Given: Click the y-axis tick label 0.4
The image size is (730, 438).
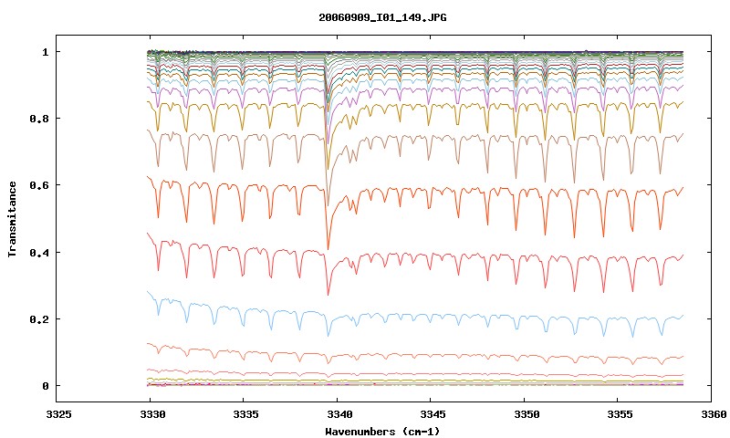Looking at the screenshot, I should coord(39,252).
